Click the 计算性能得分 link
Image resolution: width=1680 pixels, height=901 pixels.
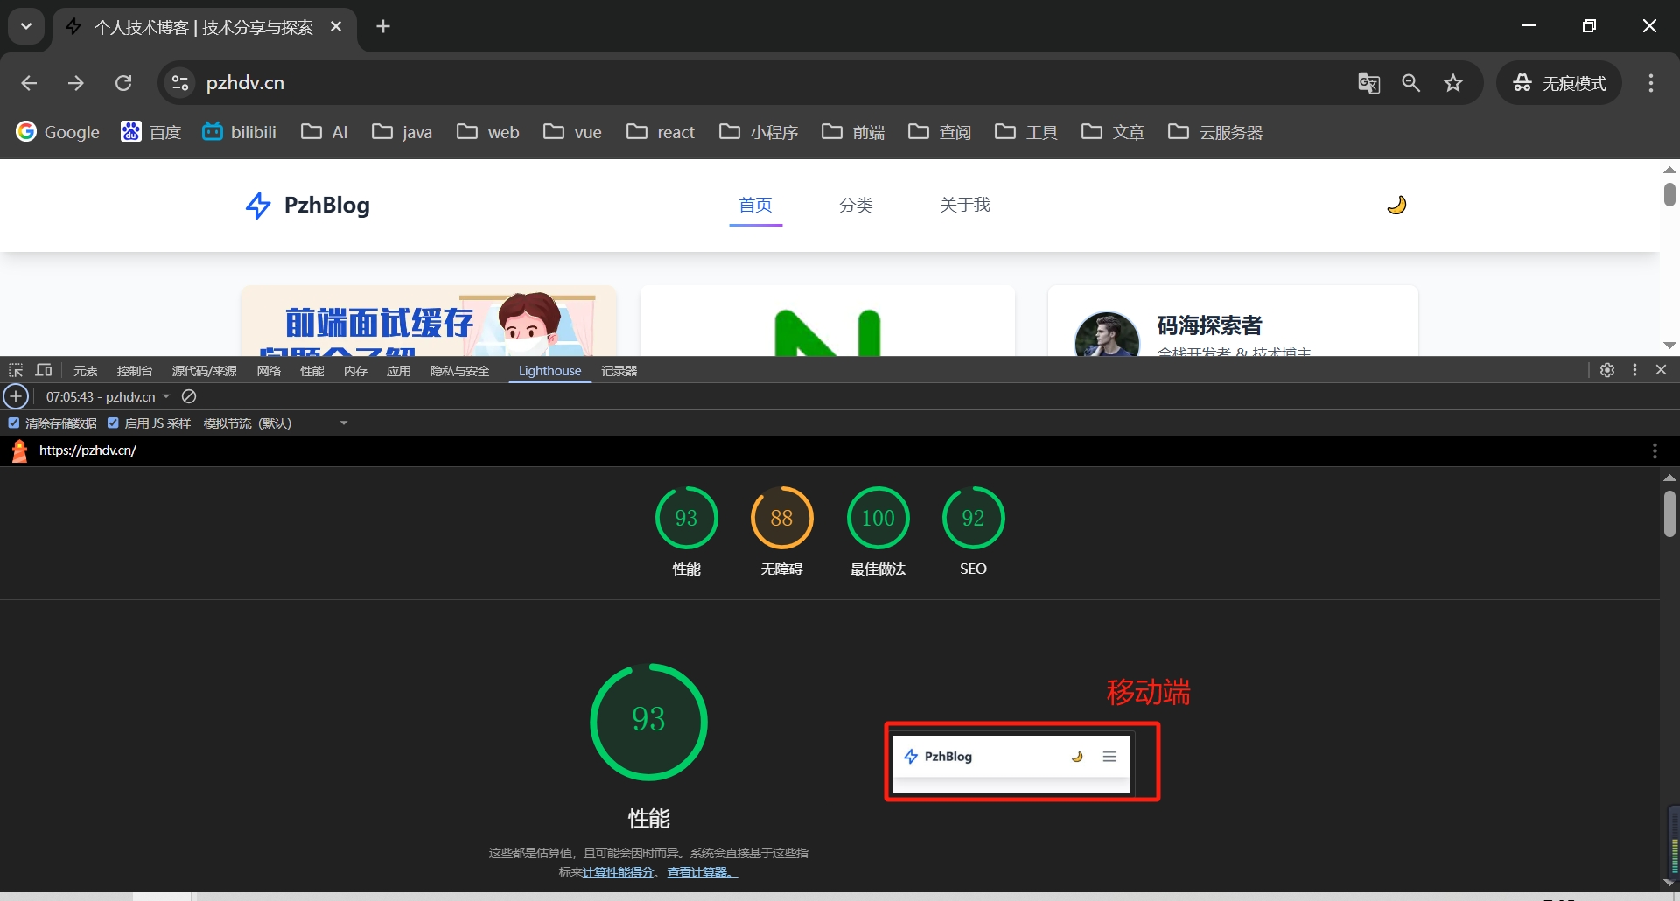point(618,872)
